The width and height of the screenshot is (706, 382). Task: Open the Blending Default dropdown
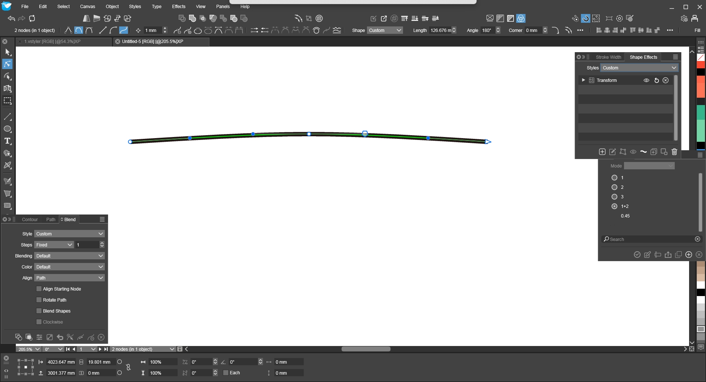69,256
